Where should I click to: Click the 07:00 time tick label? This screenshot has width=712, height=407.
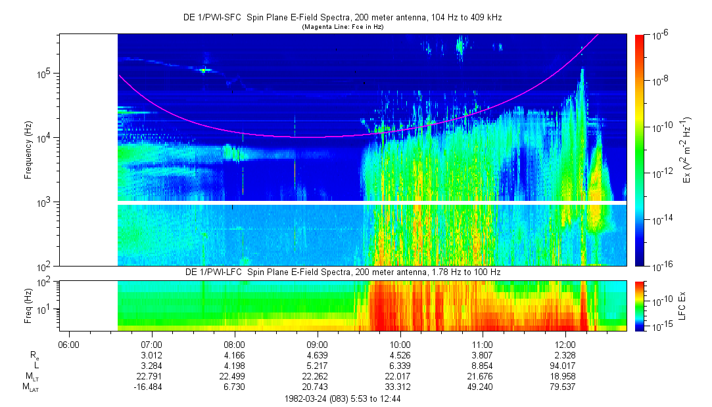[x=152, y=345]
